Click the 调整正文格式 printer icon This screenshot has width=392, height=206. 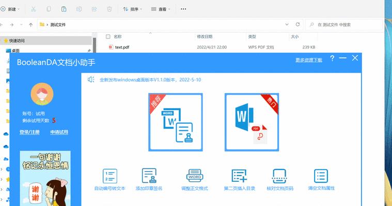pos(195,176)
